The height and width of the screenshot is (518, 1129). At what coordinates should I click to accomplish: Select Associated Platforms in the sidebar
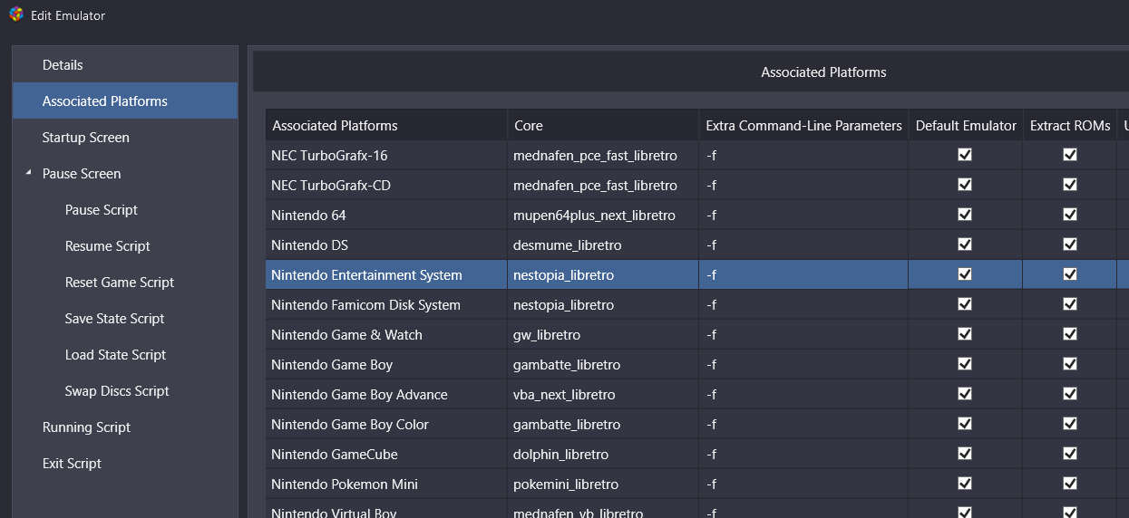(125, 101)
